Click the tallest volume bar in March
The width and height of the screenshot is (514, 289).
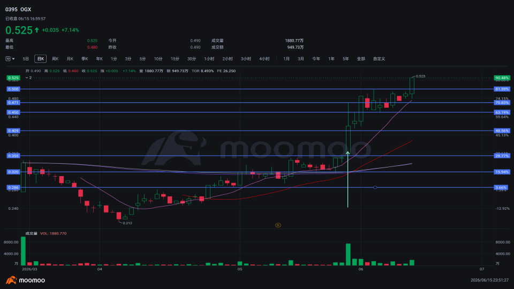coord(23,251)
